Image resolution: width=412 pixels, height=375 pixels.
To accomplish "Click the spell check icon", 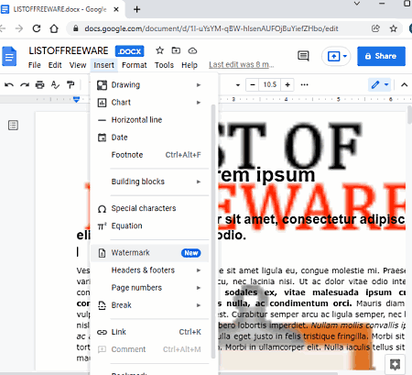I will (x=55, y=84).
